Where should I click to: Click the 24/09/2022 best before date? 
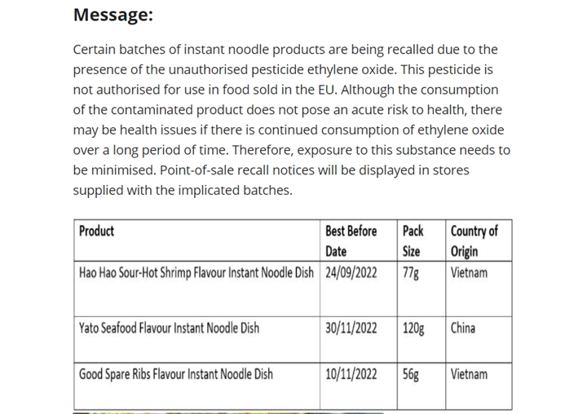coord(351,273)
